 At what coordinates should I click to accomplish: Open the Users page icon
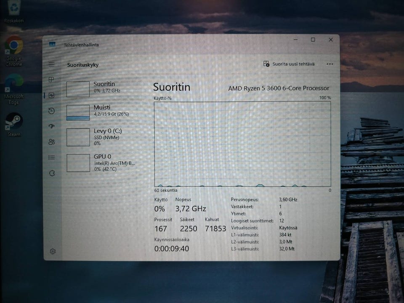[51, 142]
